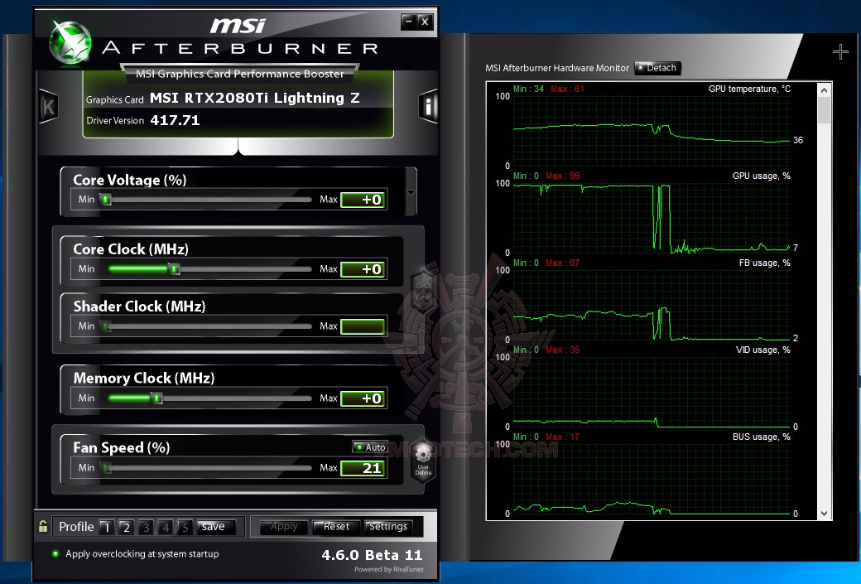Close the Afterburner window
The height and width of the screenshot is (584, 861).
tap(425, 22)
